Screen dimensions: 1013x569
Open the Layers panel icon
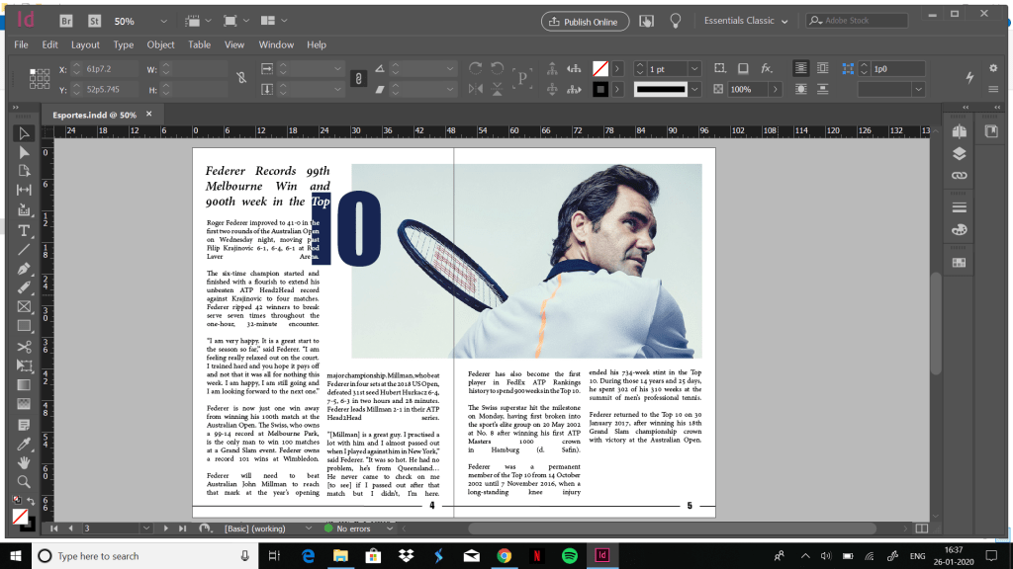point(958,154)
